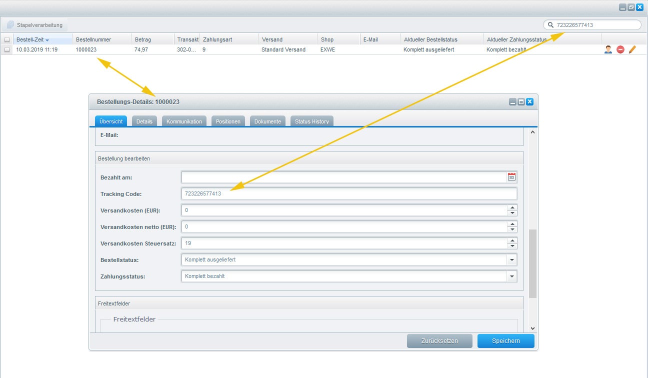Increase Versandkosten netto value

pos(512,224)
